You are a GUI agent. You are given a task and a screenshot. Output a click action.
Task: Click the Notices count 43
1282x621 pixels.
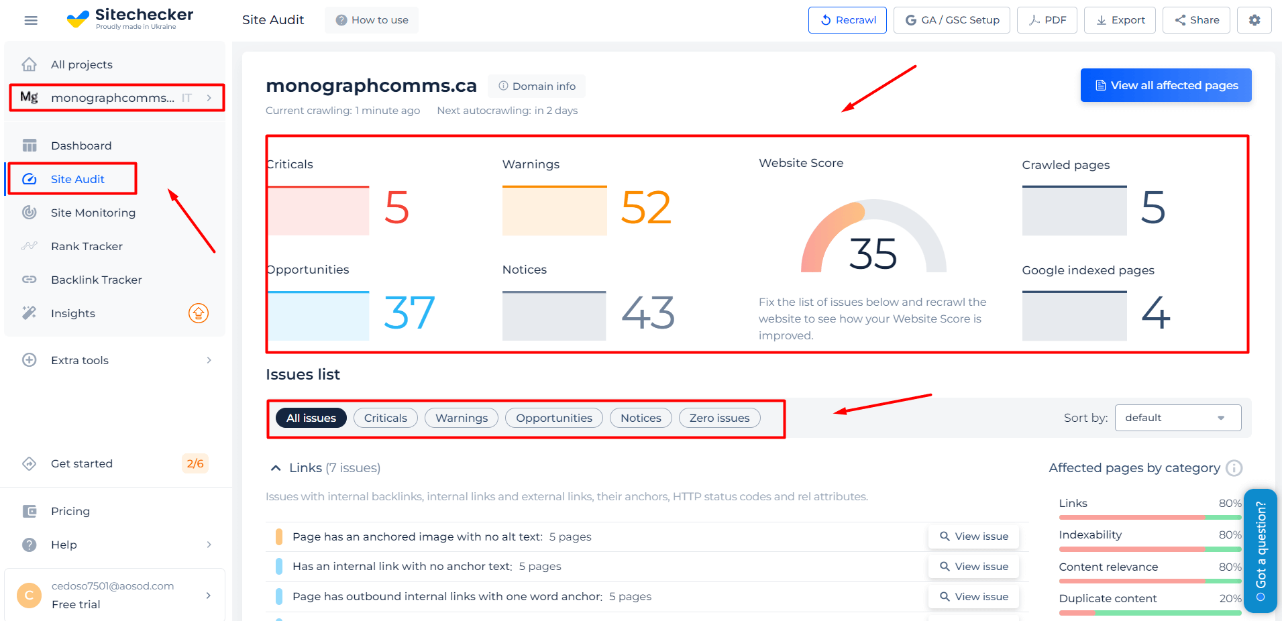tap(648, 313)
